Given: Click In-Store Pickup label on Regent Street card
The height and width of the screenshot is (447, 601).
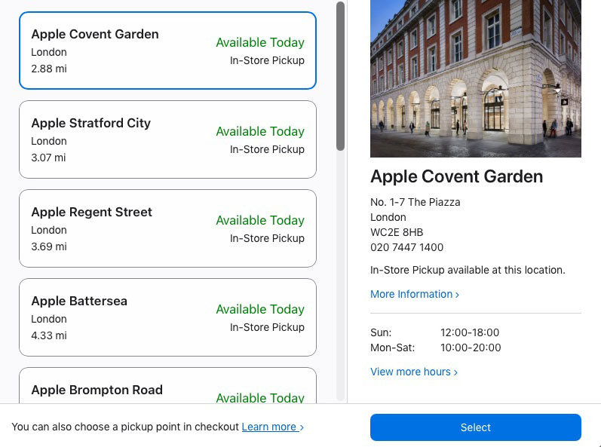Looking at the screenshot, I should coord(267,238).
